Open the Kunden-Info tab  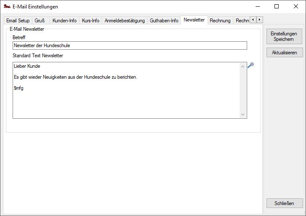64,21
